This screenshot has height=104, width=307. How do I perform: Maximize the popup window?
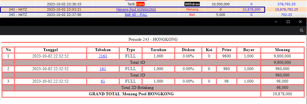click(288, 22)
